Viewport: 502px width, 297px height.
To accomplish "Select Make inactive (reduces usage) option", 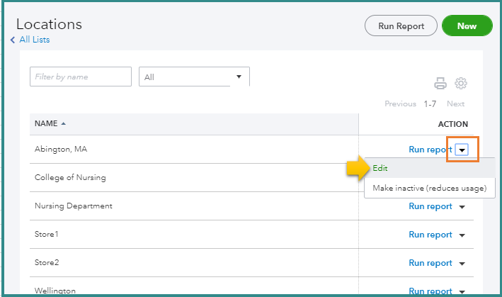I will click(429, 189).
